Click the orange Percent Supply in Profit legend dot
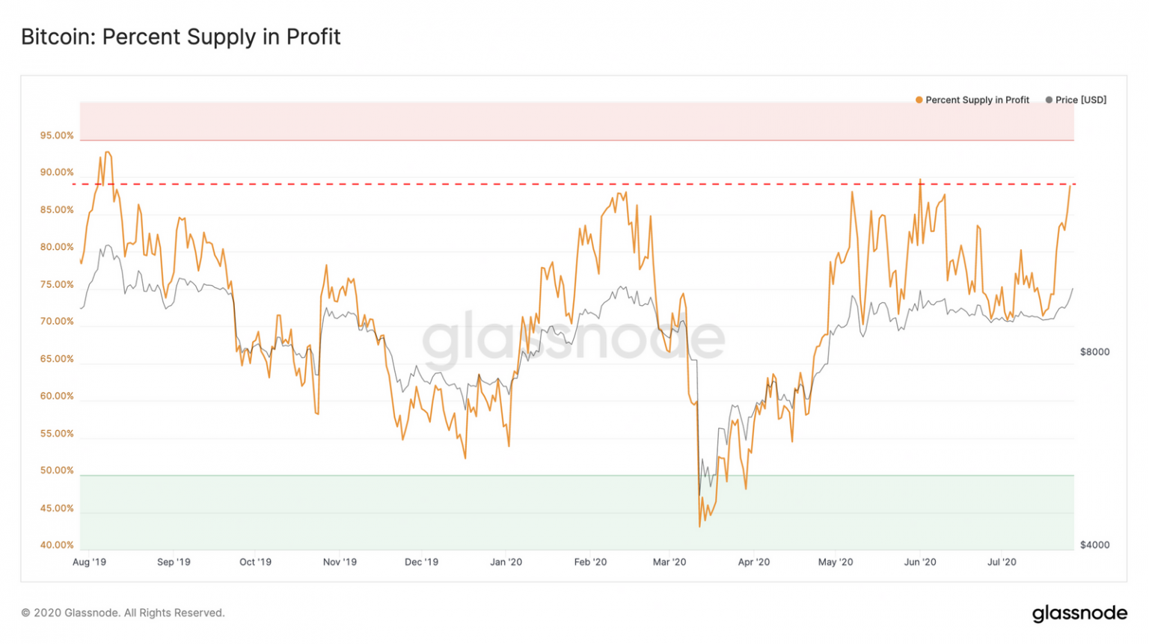Viewport: 1149px width, 644px height. tap(919, 100)
